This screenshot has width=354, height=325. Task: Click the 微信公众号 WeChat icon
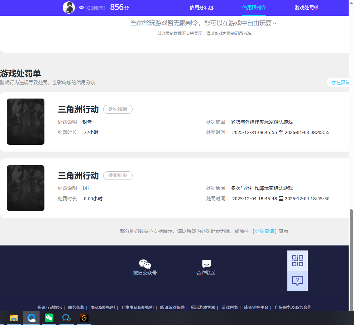[x=145, y=264]
